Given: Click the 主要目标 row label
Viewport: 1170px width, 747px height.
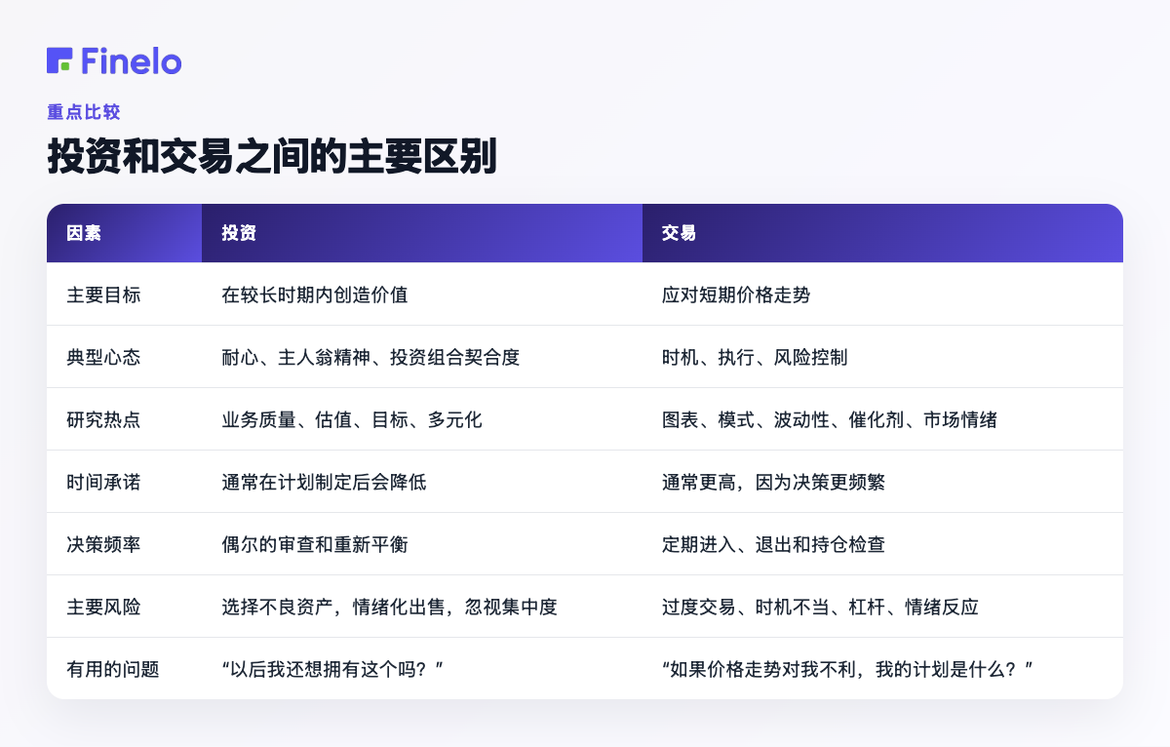Looking at the screenshot, I should 103,295.
